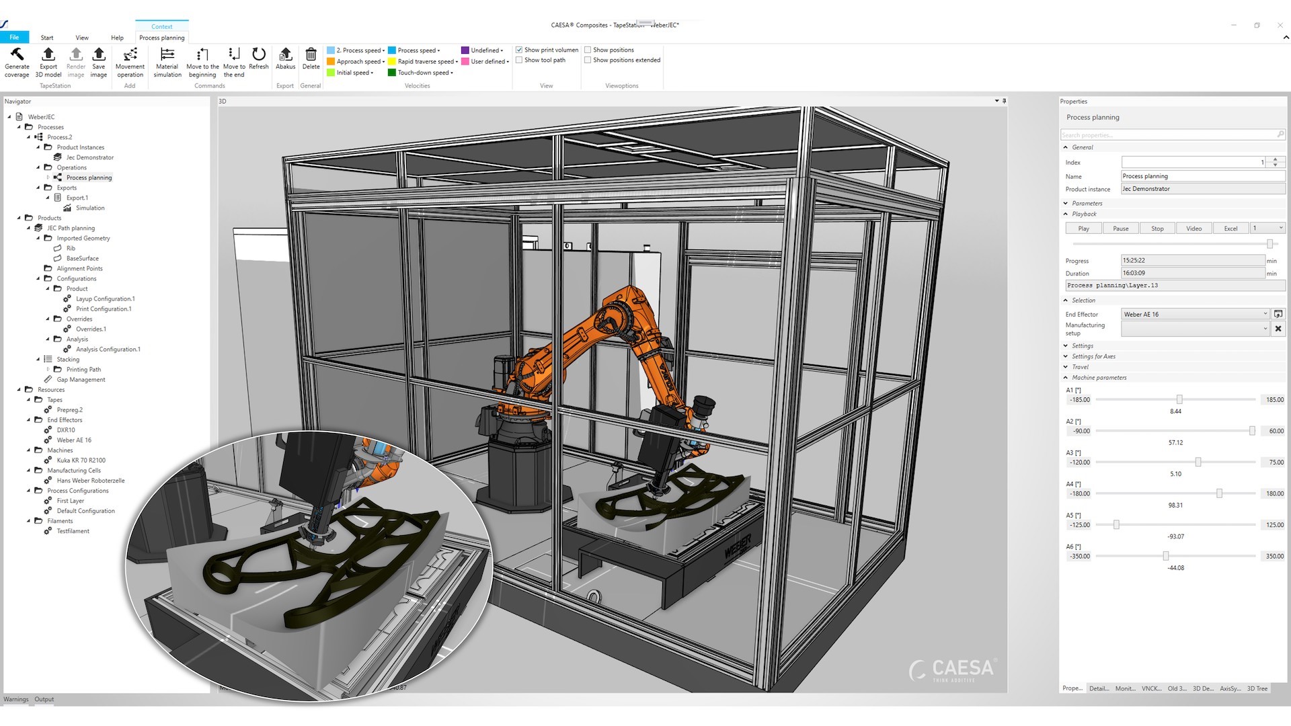Image resolution: width=1291 pixels, height=726 pixels.
Task: Open the Start ribbon tab
Action: tap(47, 38)
